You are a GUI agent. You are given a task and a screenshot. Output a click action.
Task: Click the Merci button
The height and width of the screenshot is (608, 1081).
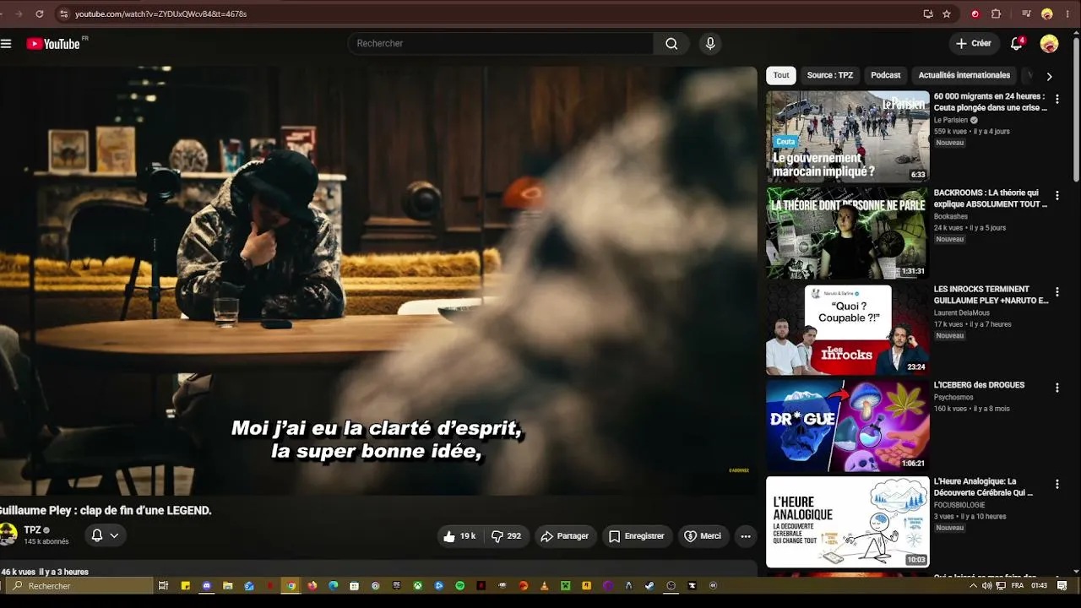(703, 536)
